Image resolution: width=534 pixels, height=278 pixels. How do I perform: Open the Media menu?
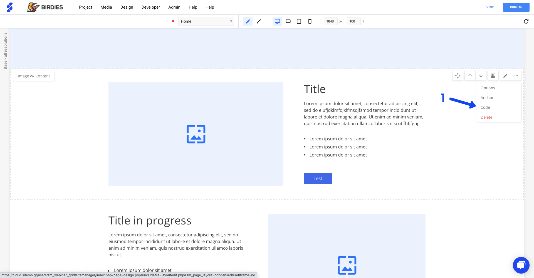(x=106, y=7)
